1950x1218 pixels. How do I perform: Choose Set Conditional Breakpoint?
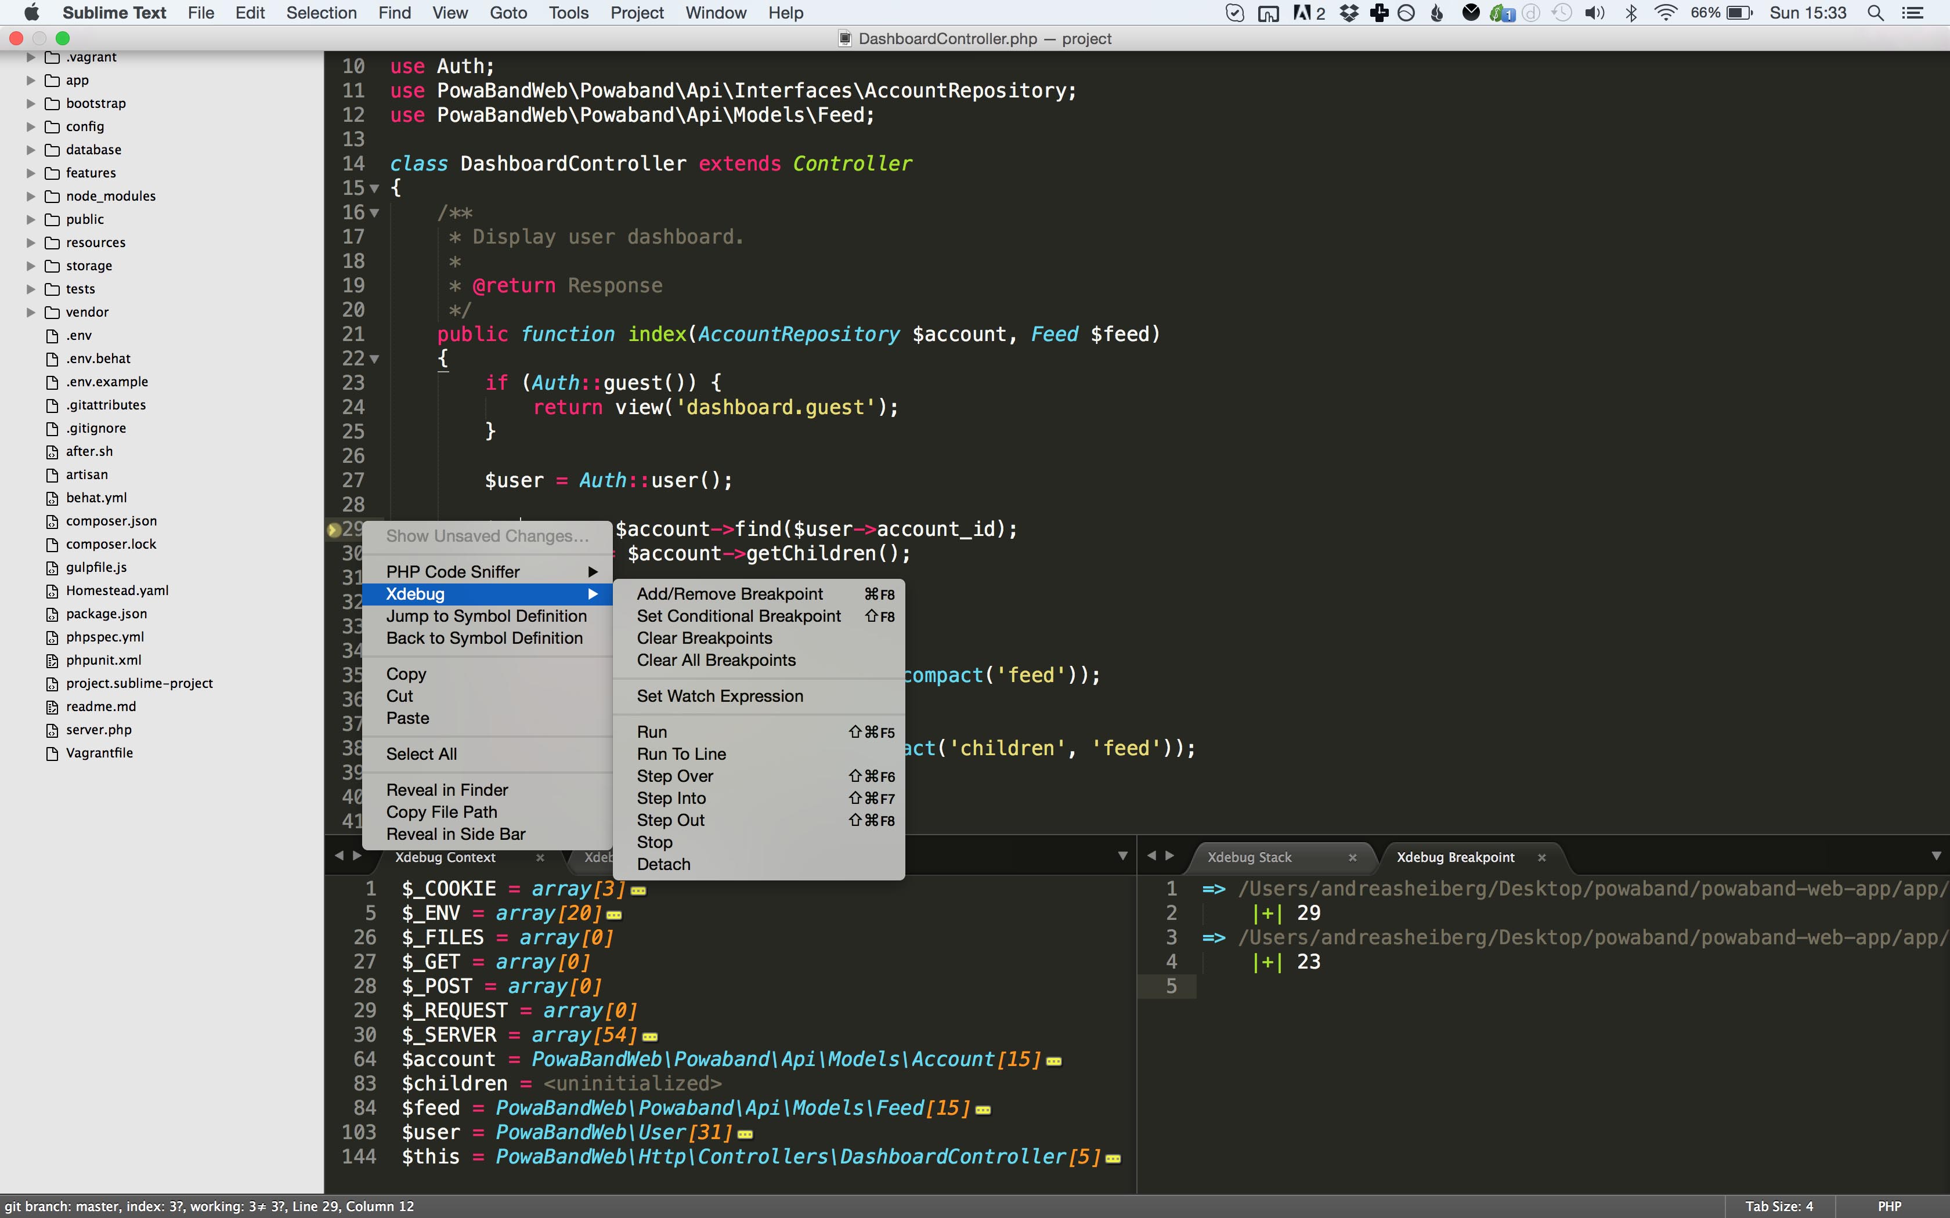(759, 616)
